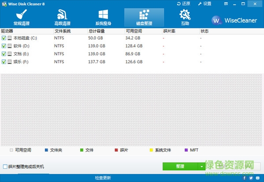Screen dimensions: 264x182
Task: Click the Facebook icon in the status bar
Action: click(x=244, y=178)
